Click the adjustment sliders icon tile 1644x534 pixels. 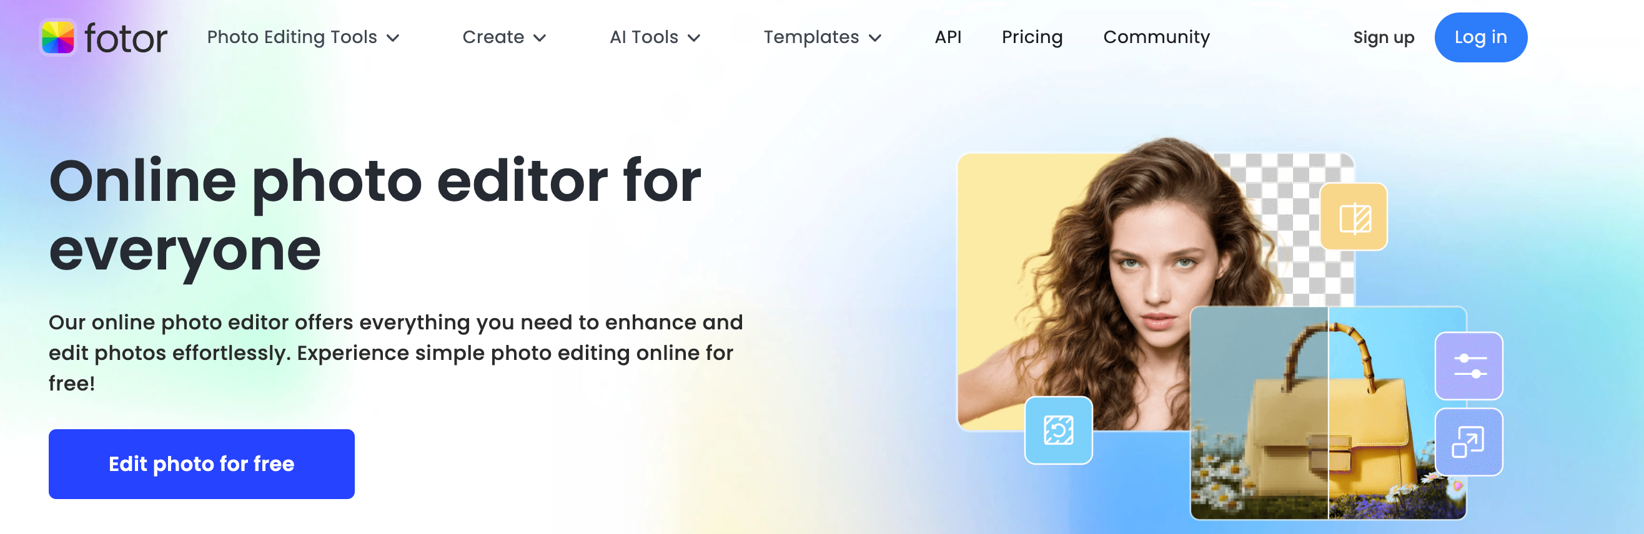tap(1469, 366)
